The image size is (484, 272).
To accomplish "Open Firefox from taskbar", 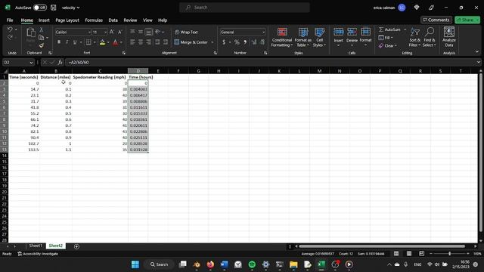I will click(210, 264).
